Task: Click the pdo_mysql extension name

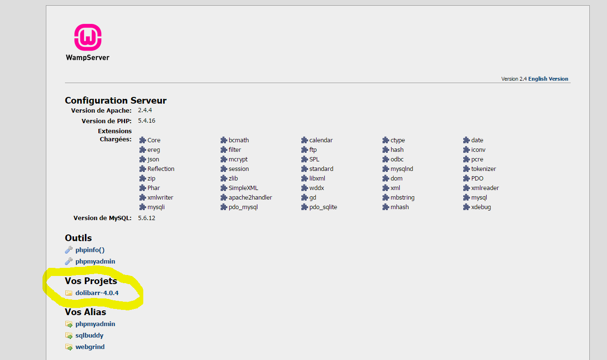Action: [243, 207]
